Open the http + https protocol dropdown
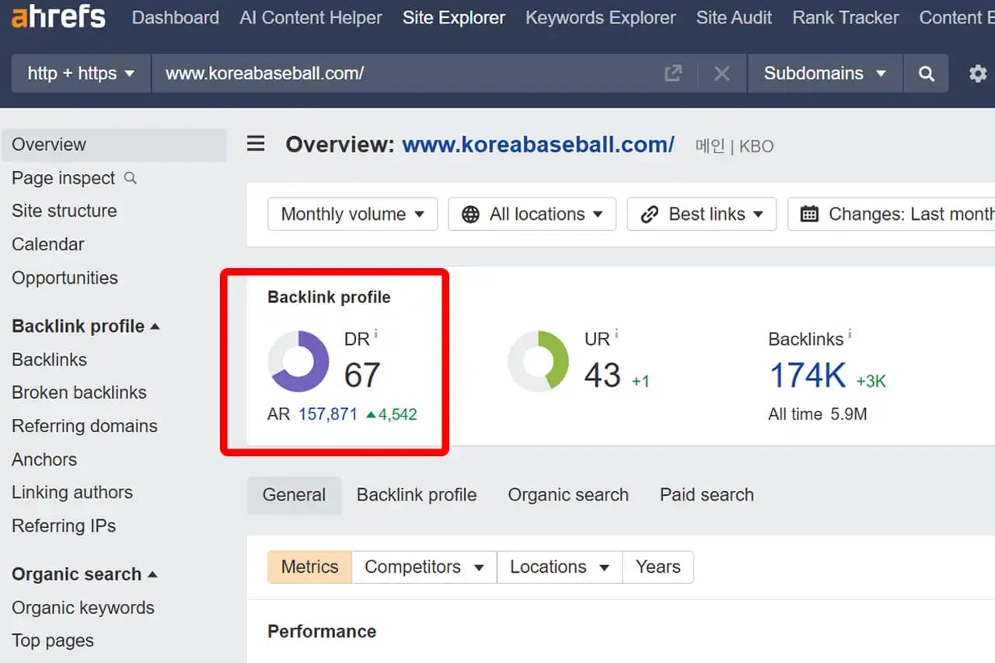Viewport: 995px width, 663px height. pos(80,73)
